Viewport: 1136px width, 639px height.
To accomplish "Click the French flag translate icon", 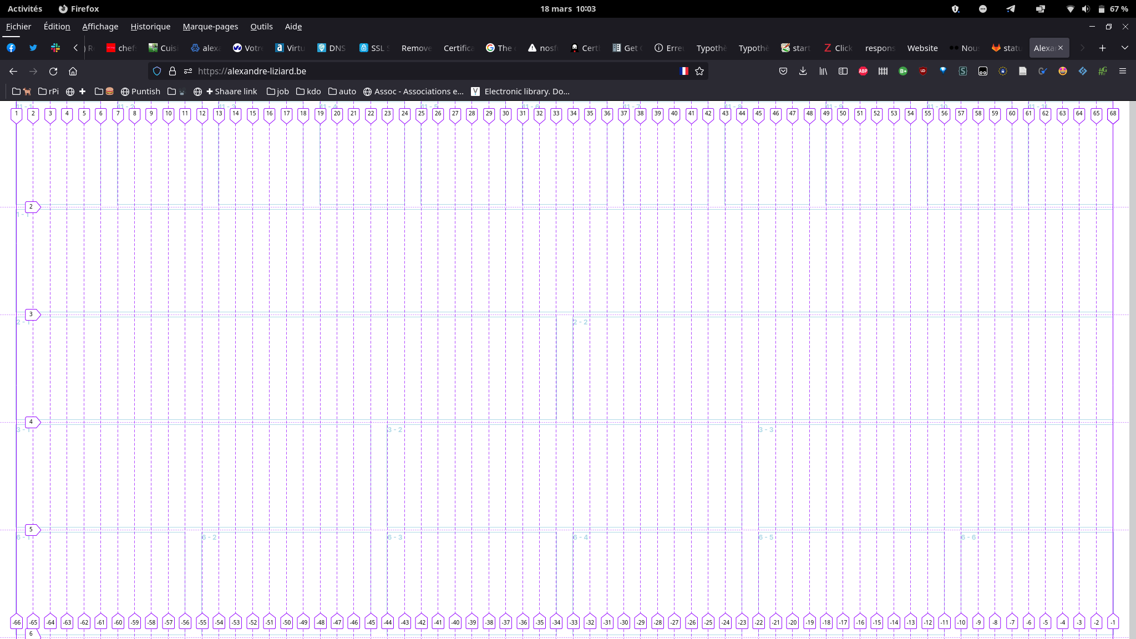I will 684,71.
